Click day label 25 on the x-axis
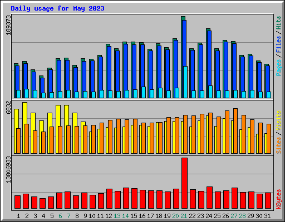This screenshot has width=285, height=222. coord(217,216)
